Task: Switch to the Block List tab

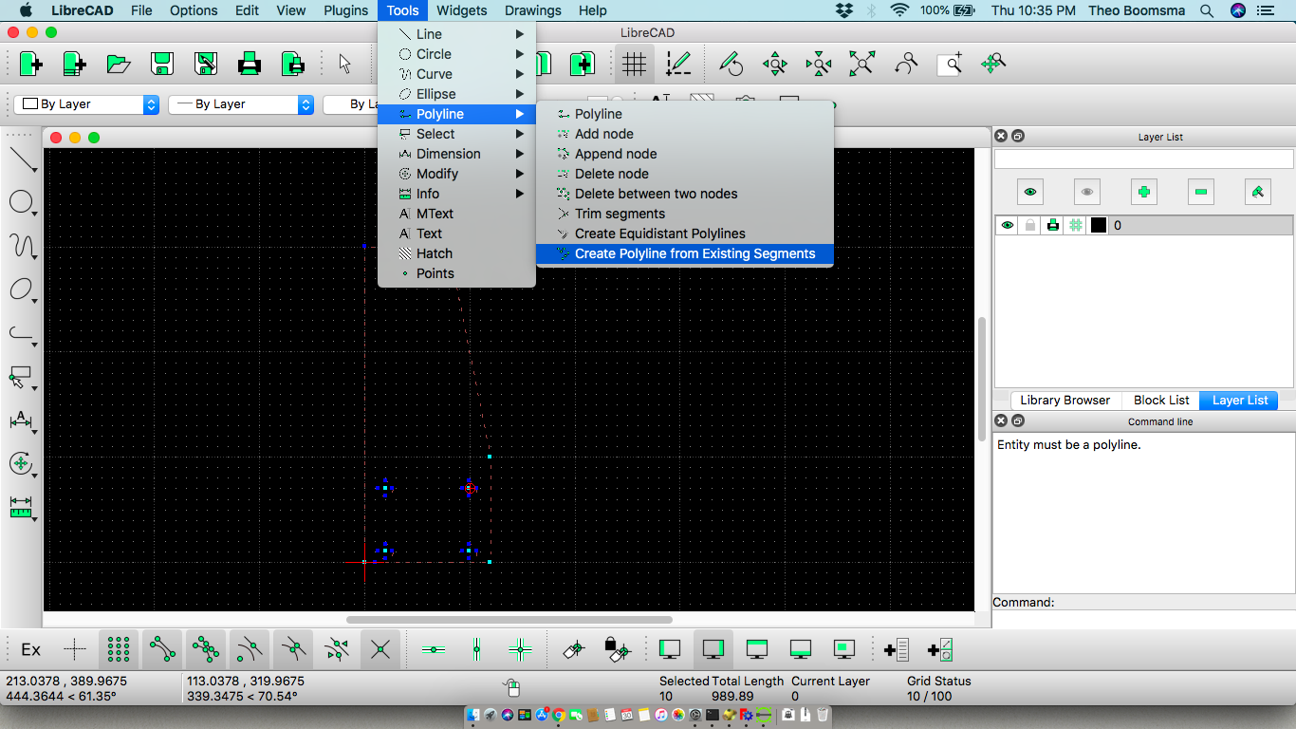Action: click(x=1159, y=400)
